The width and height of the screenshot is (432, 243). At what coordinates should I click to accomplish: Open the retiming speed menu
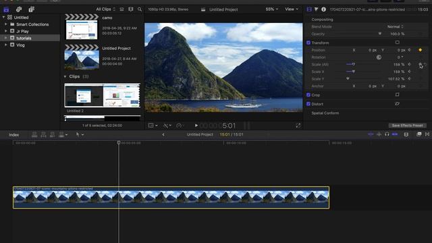(x=179, y=126)
